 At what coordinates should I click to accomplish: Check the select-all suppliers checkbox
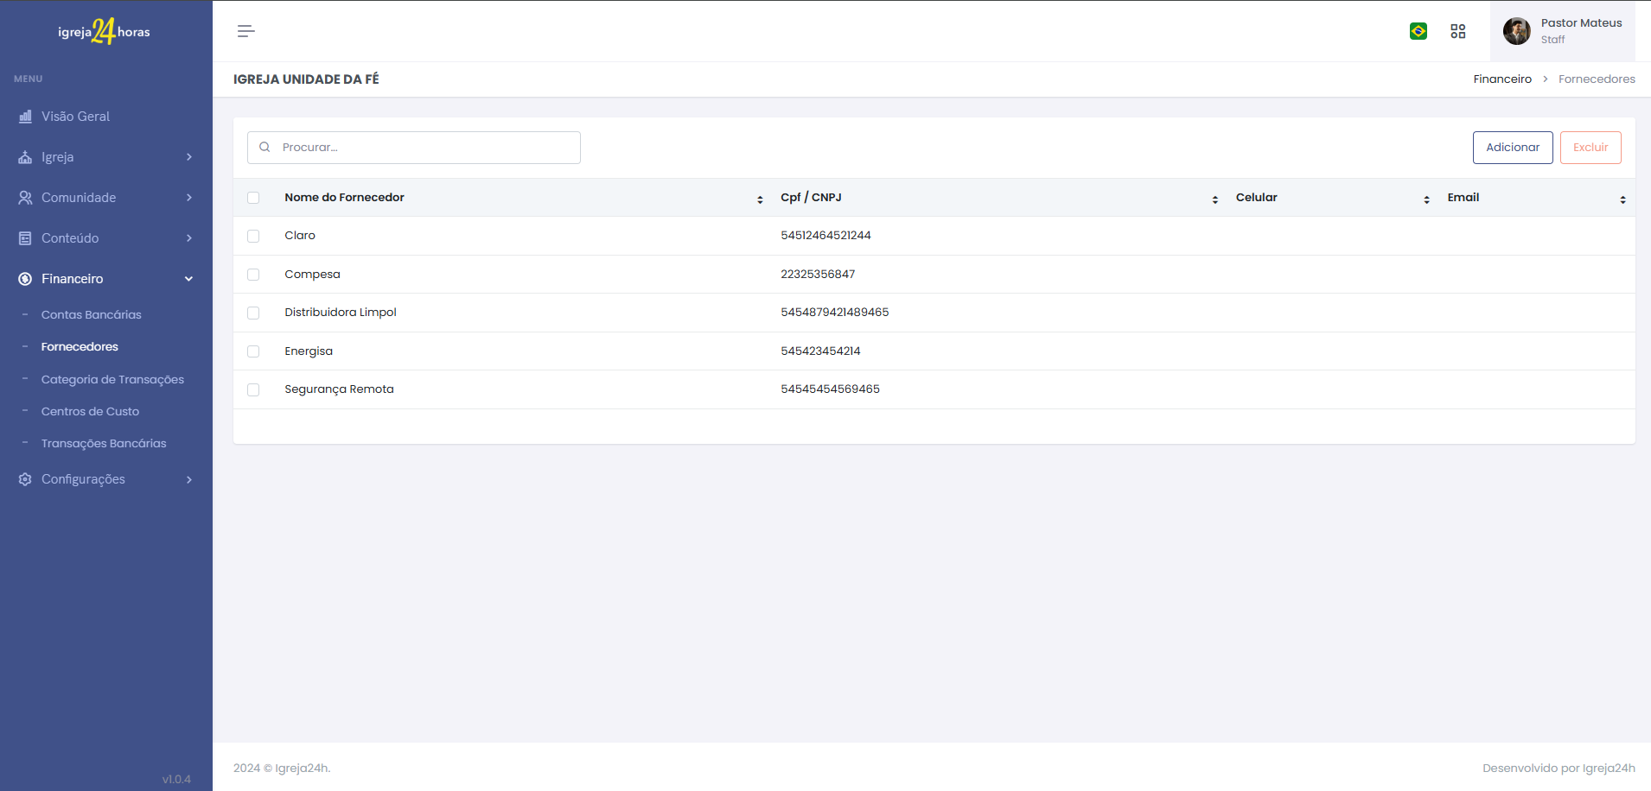(253, 198)
